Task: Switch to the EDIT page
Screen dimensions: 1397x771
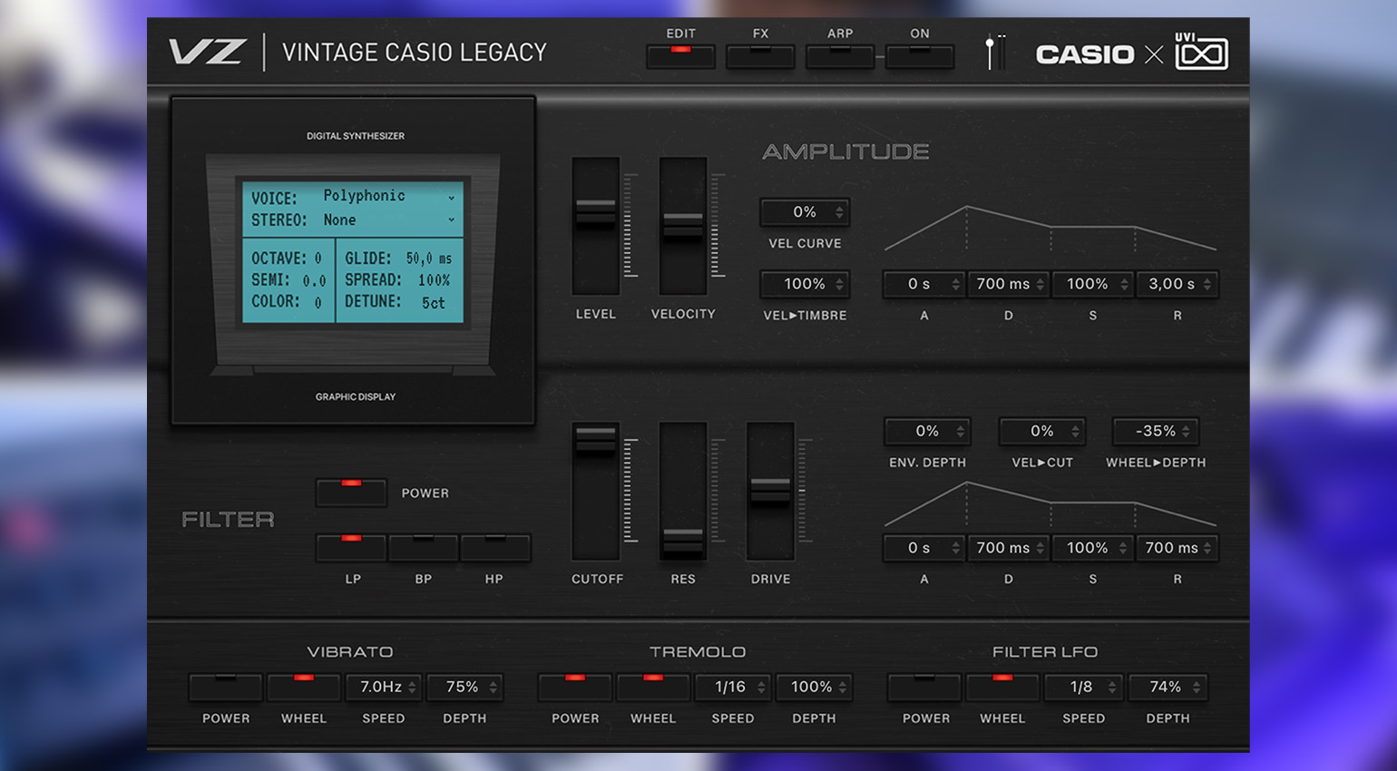Action: point(680,56)
